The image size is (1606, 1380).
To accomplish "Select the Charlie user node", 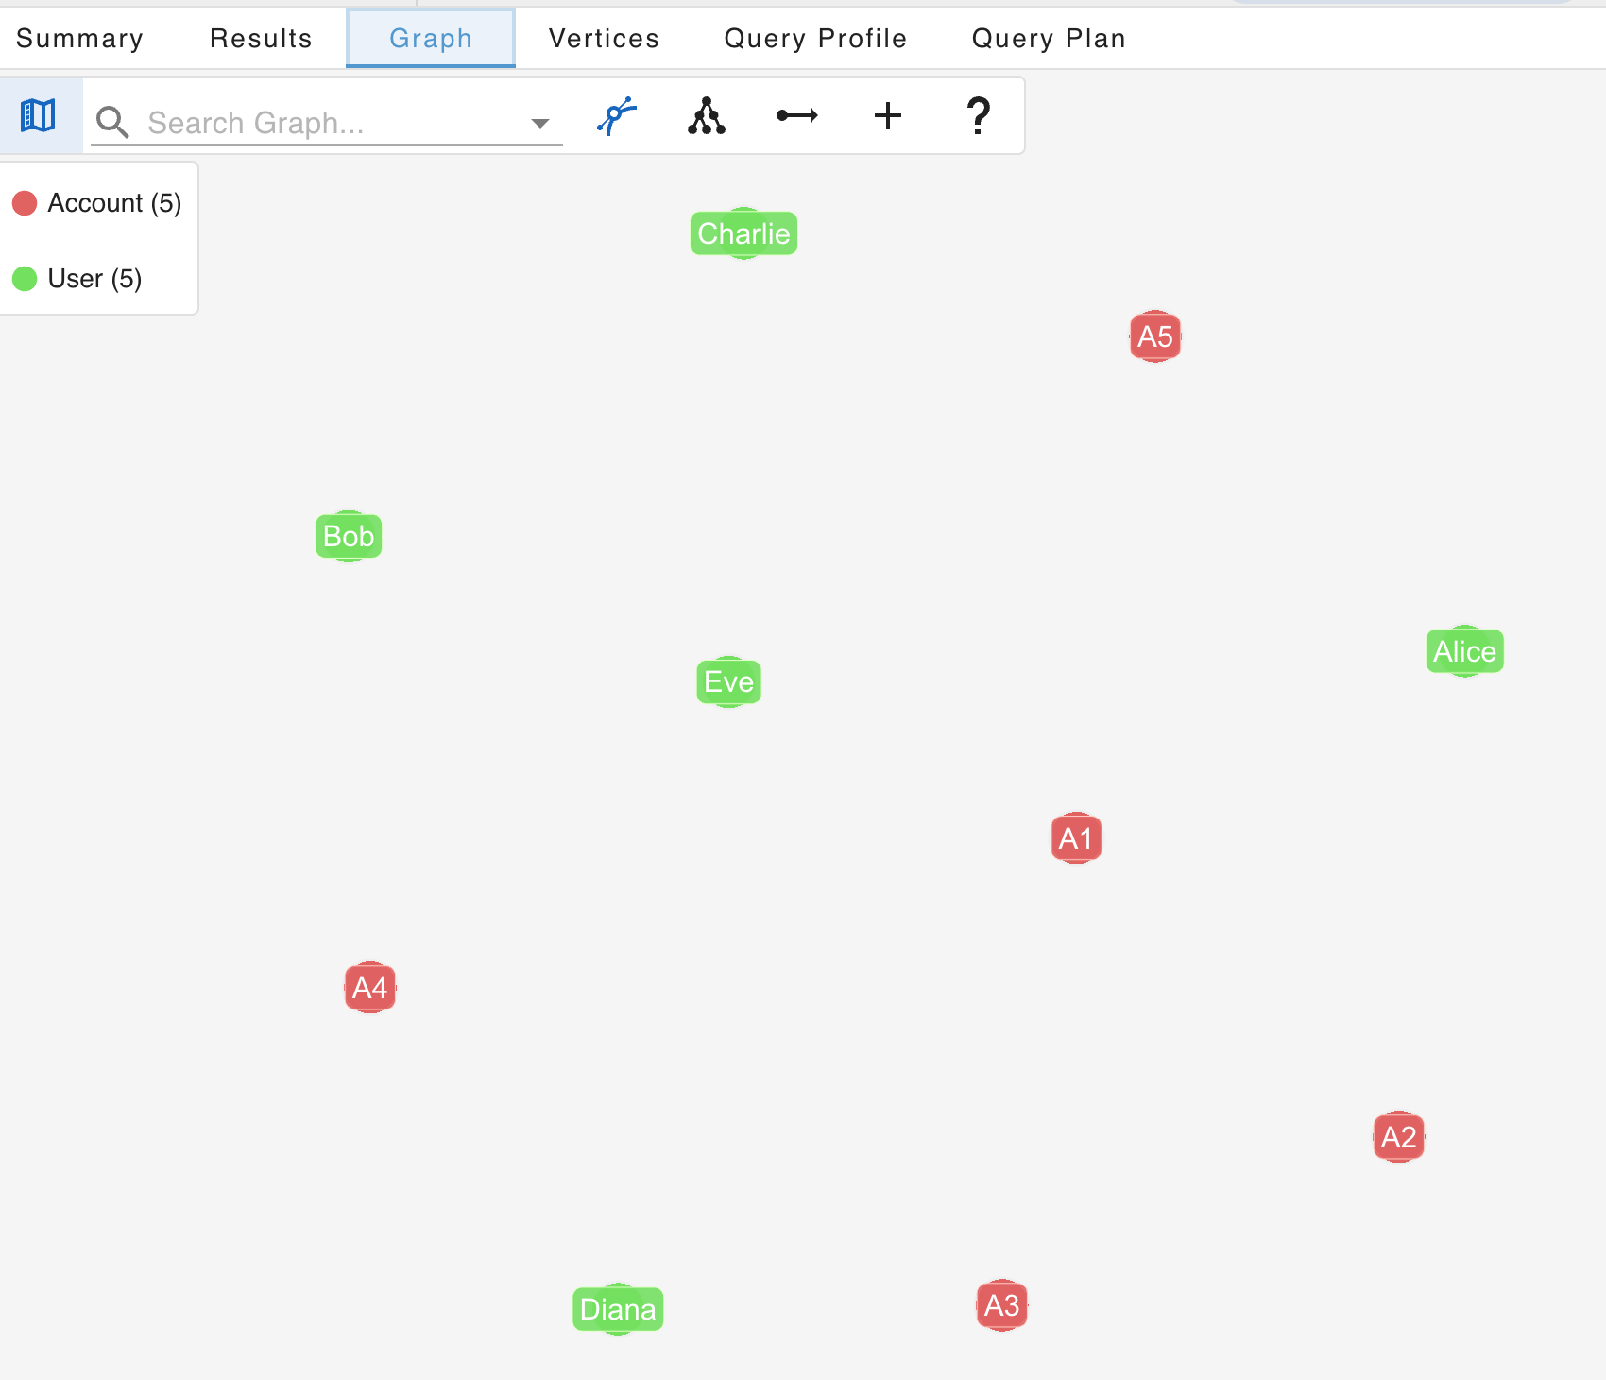I will (x=743, y=233).
